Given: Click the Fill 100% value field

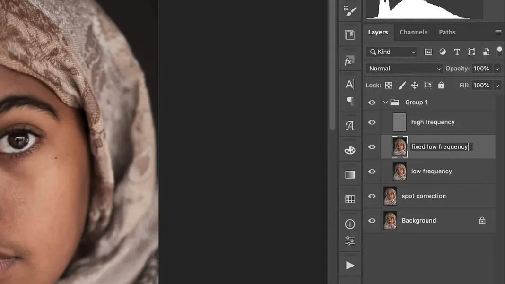Looking at the screenshot, I should click(x=481, y=86).
